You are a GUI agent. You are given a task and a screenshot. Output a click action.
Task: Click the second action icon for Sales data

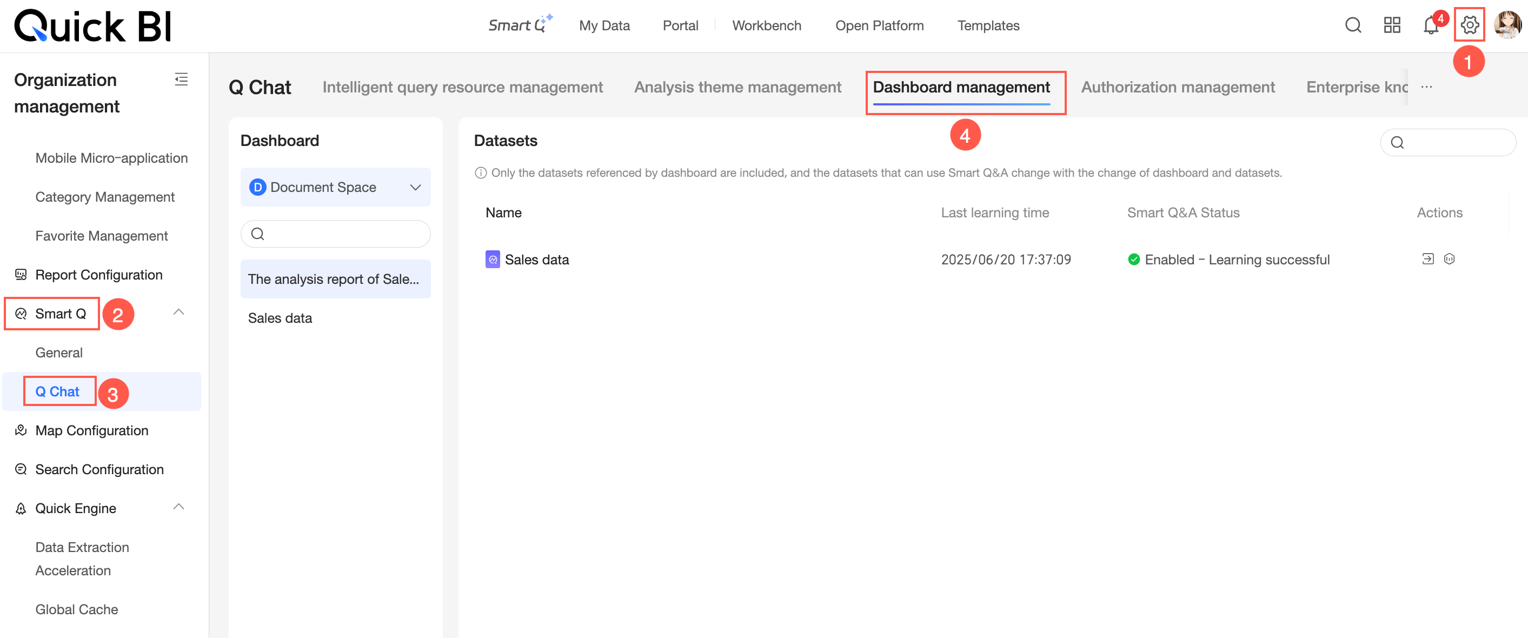[1449, 258]
